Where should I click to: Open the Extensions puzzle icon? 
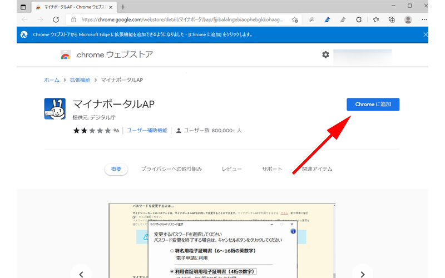359,19
